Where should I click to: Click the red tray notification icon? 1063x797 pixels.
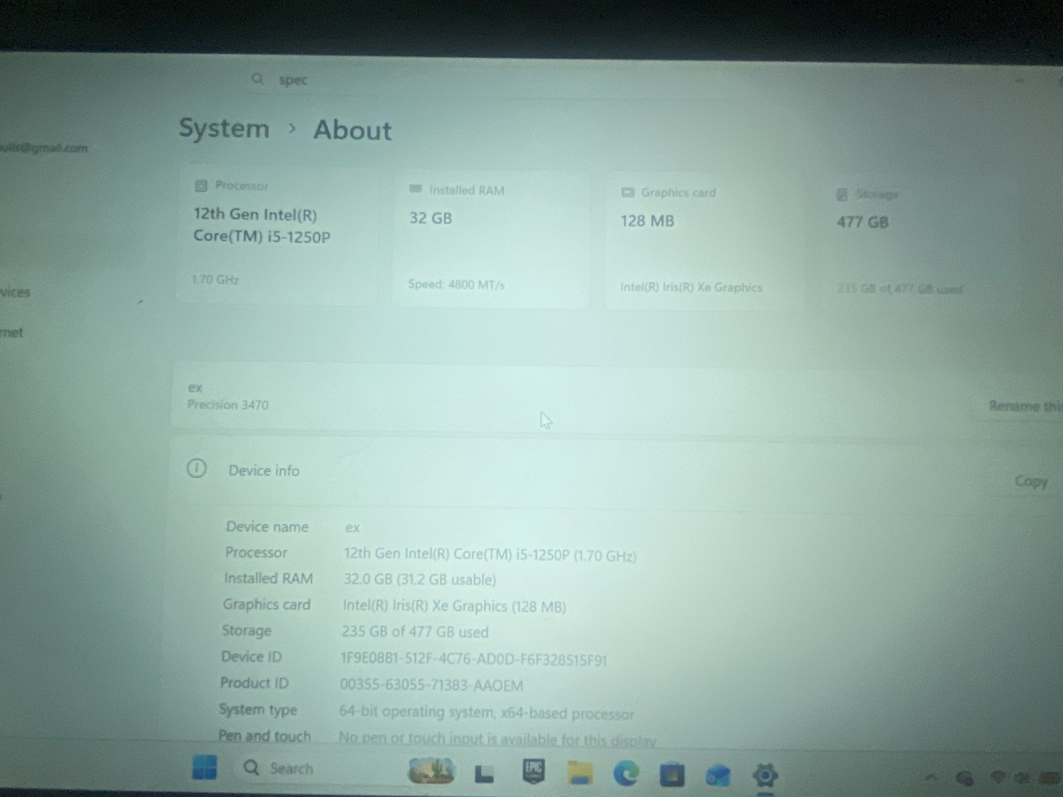965,777
